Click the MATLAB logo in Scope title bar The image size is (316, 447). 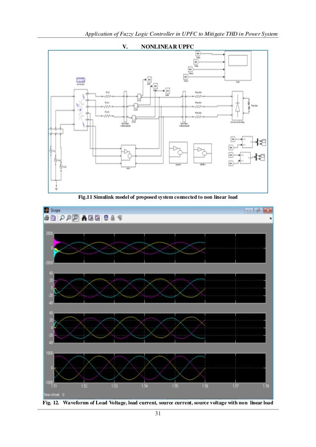point(47,210)
